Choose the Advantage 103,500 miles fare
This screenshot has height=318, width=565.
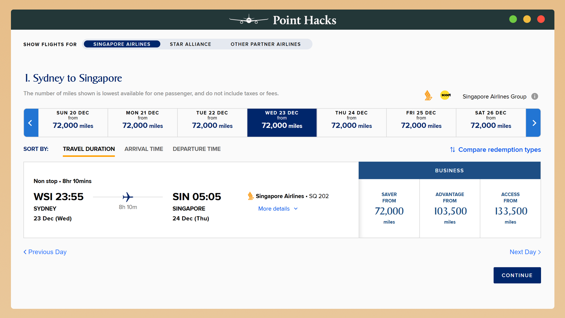point(450,208)
